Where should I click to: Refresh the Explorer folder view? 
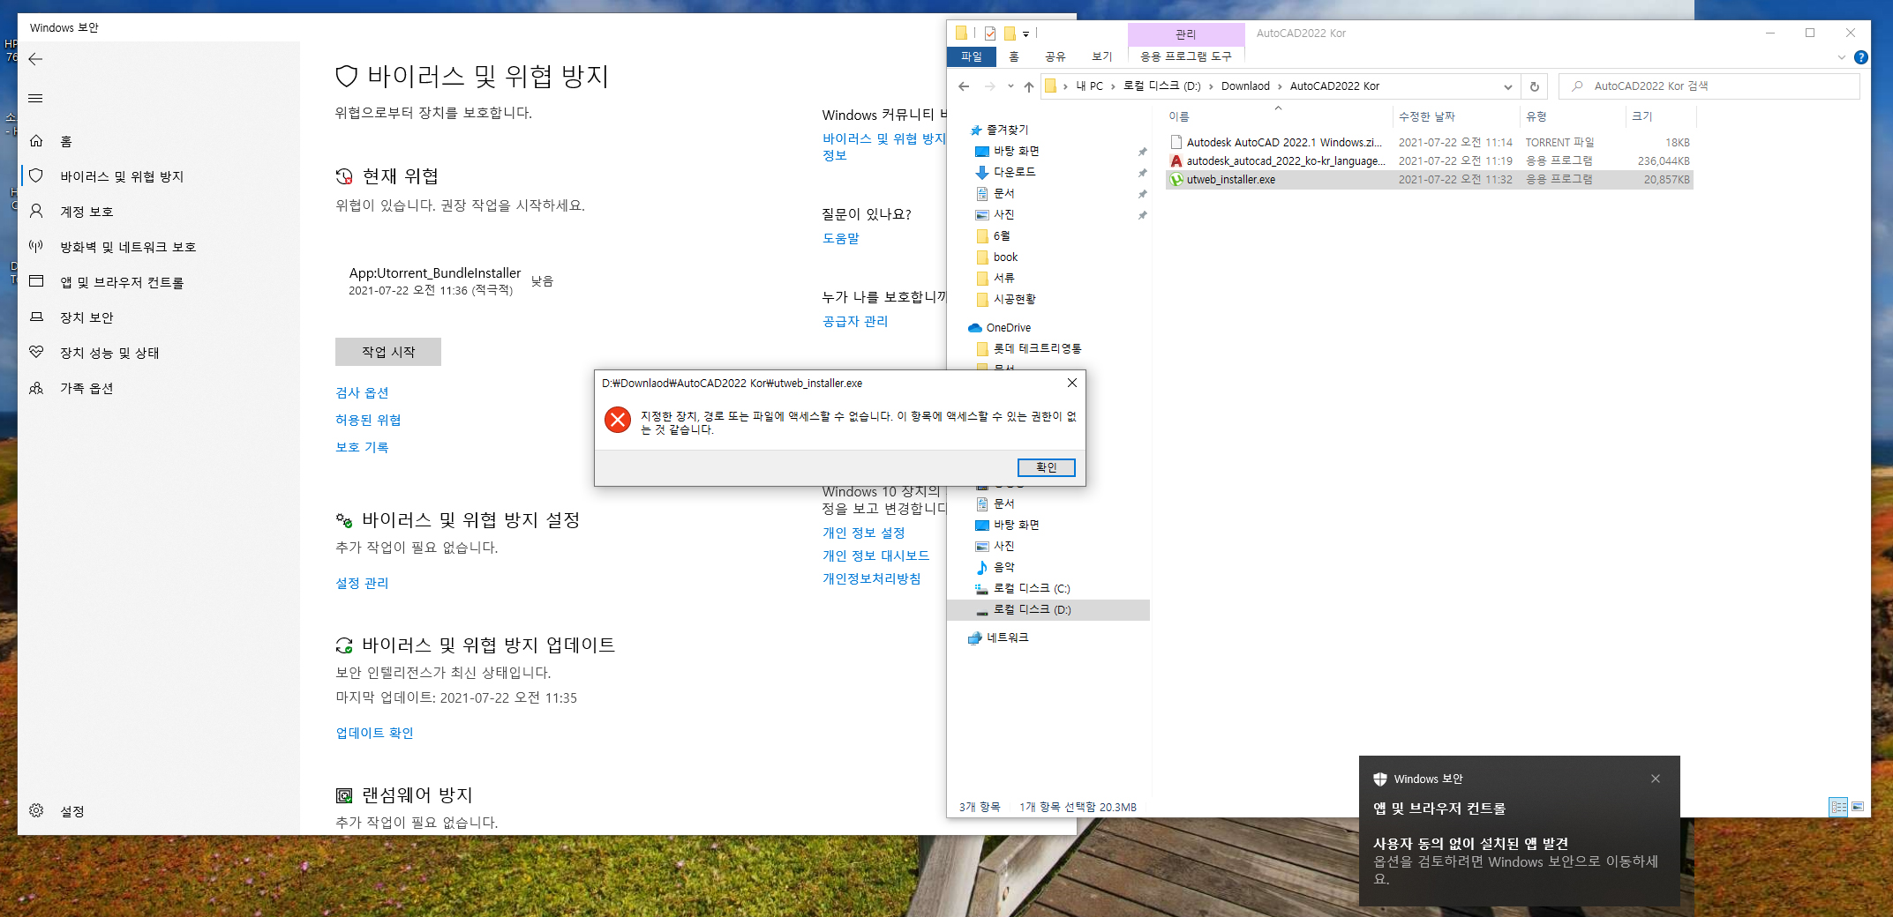tap(1534, 86)
